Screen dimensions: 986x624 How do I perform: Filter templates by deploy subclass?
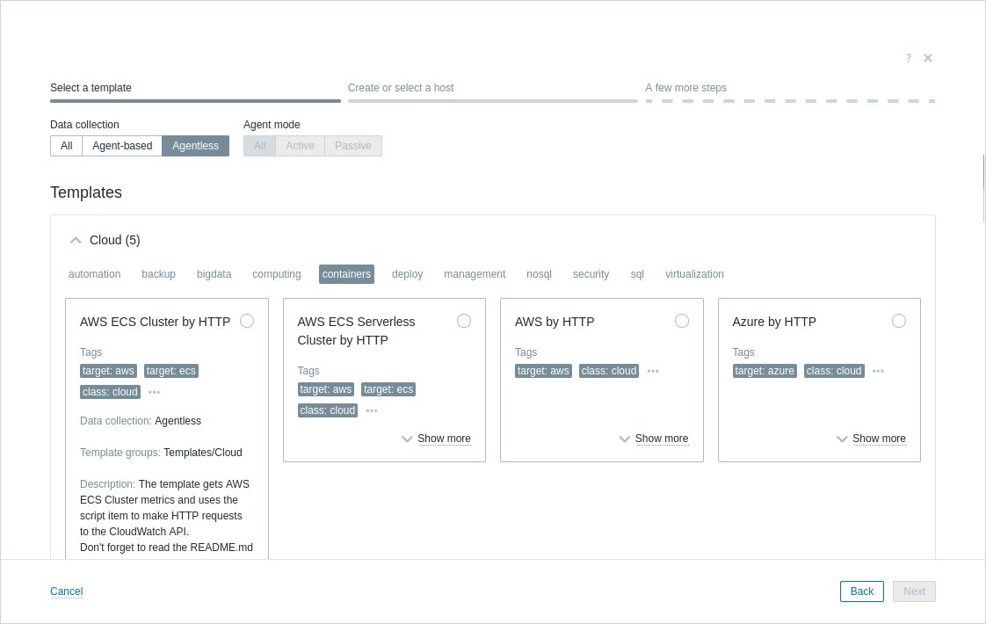[x=408, y=274]
